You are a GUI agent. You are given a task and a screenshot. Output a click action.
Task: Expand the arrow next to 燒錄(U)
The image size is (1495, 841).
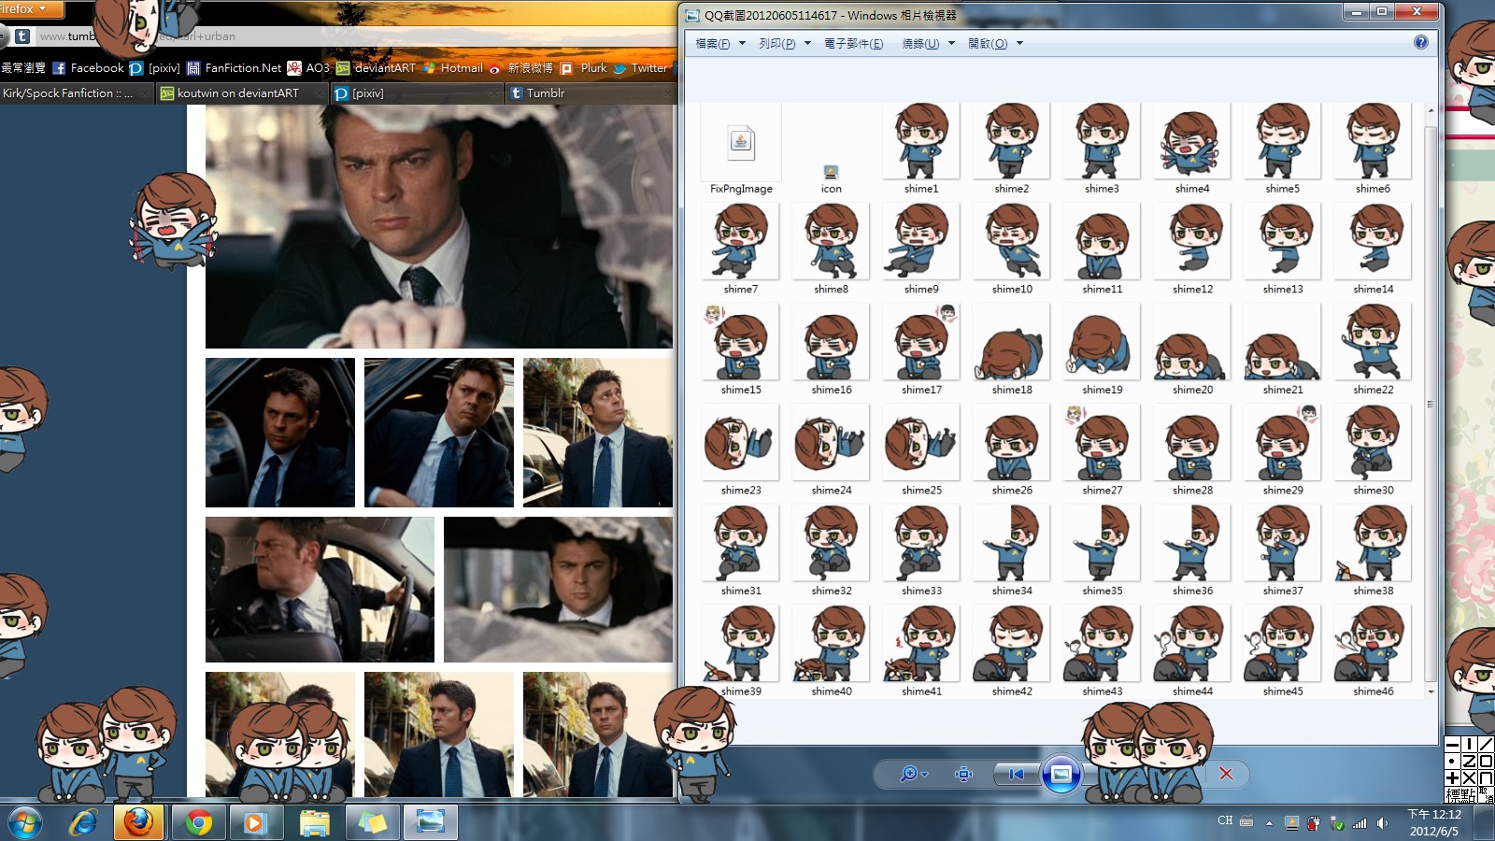coord(951,44)
